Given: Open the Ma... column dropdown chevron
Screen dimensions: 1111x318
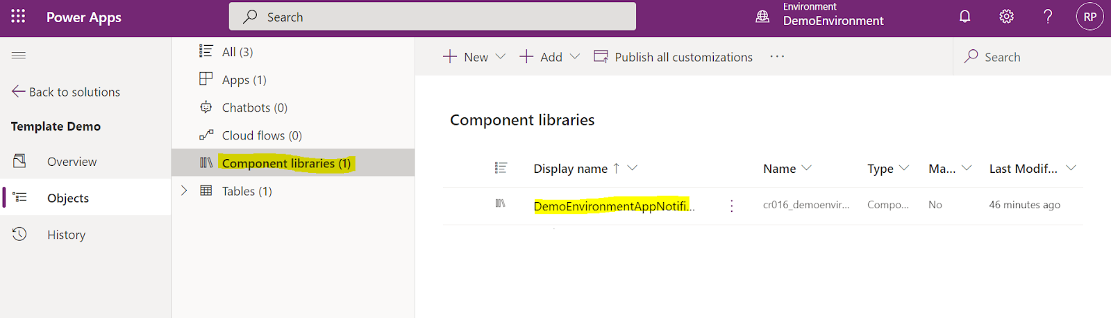Looking at the screenshot, I should coord(966,168).
